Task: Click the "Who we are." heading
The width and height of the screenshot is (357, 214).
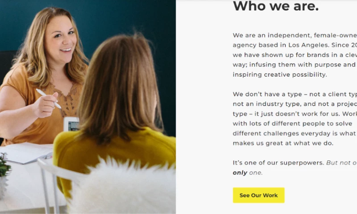Action: coord(275,6)
